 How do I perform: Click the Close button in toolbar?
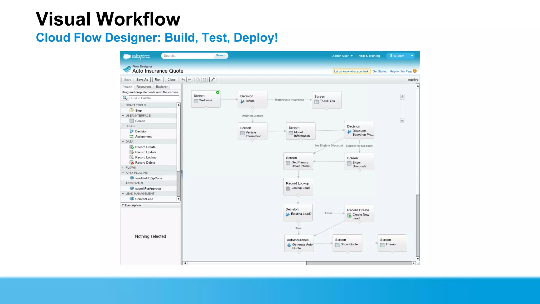171,79
